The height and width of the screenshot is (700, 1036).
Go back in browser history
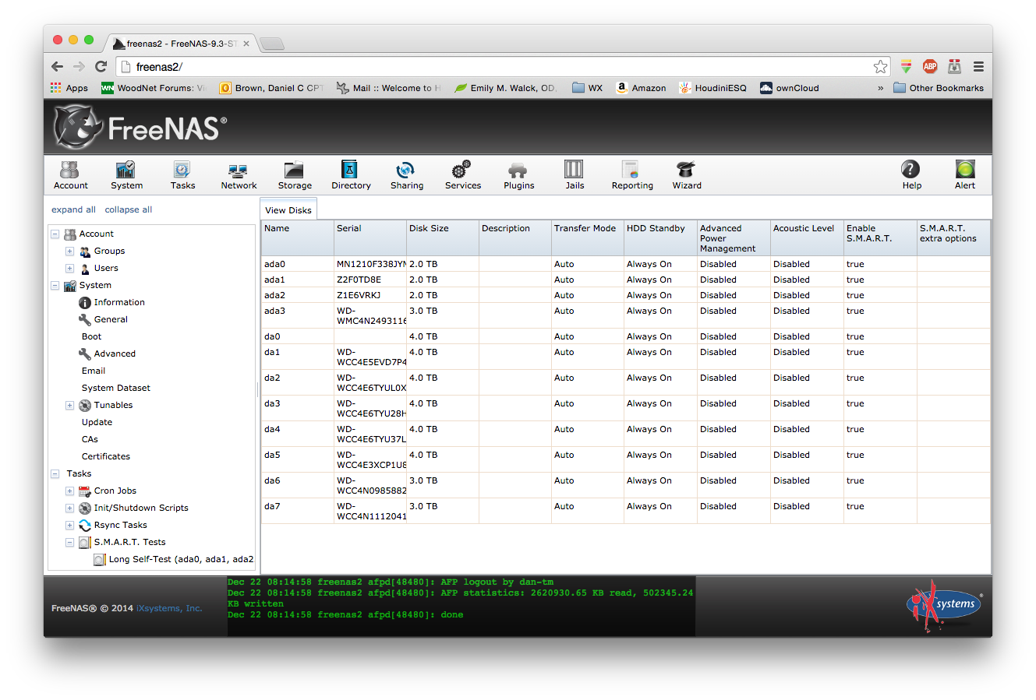(57, 66)
